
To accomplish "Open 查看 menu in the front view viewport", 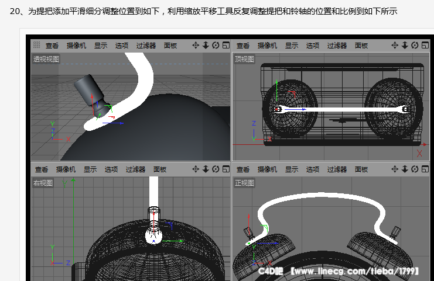I will tap(243, 169).
